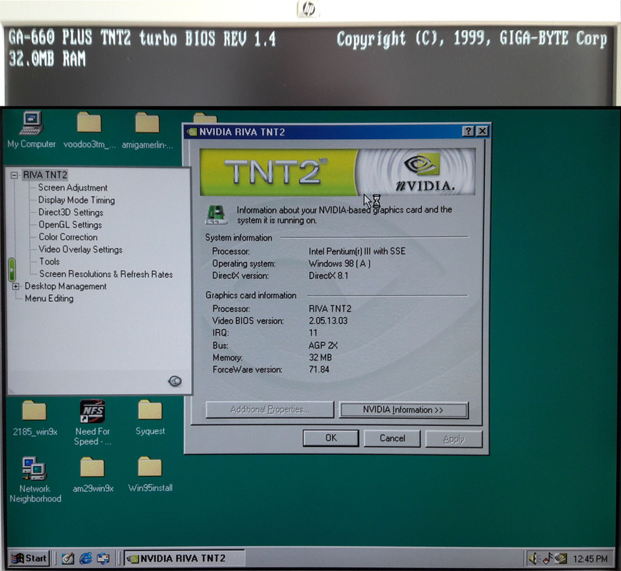Viewport: 621px width, 571px height.
Task: Click the music note tray icon
Action: [547, 558]
